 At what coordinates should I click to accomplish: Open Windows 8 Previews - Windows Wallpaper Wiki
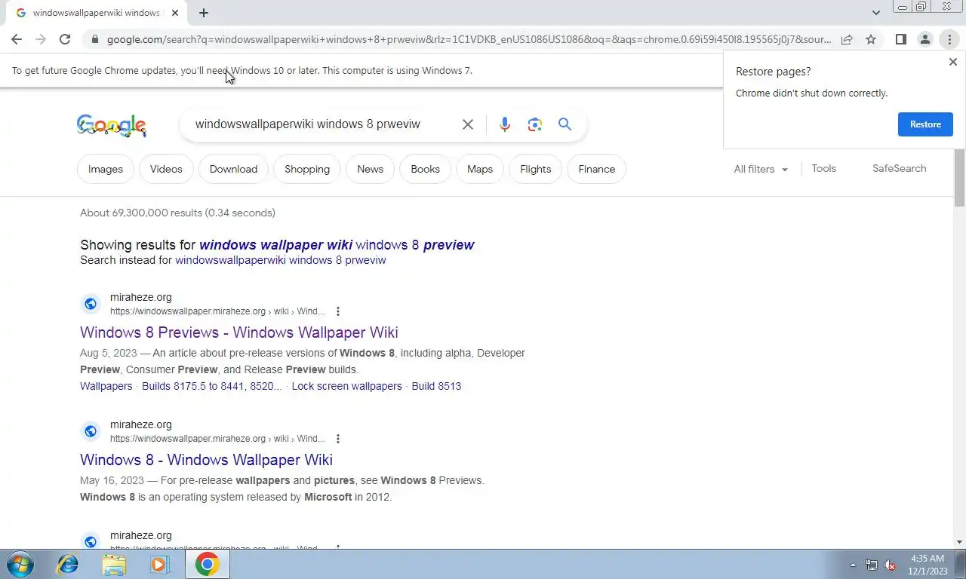(239, 332)
